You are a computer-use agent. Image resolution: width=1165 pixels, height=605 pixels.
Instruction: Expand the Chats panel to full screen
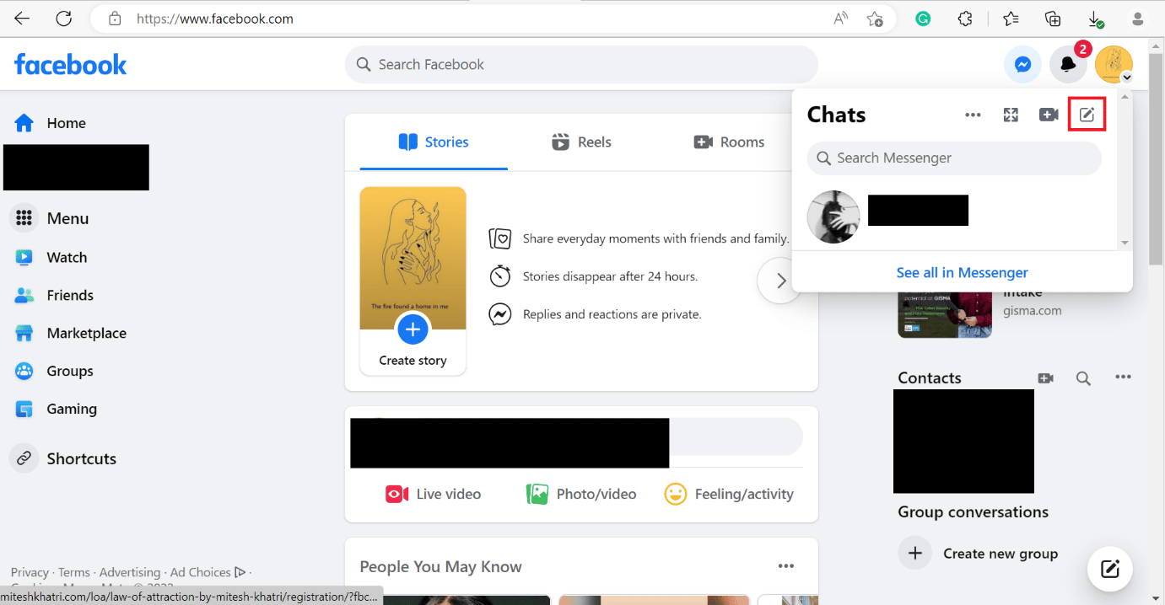pos(1011,114)
